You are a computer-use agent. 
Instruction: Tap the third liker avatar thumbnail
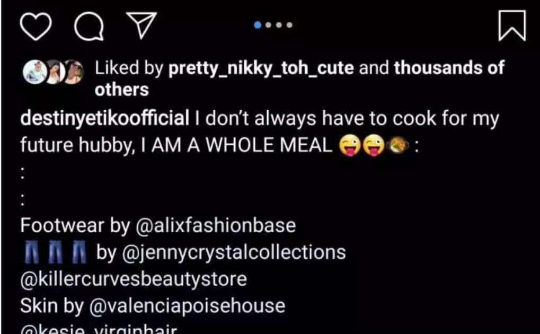click(75, 73)
